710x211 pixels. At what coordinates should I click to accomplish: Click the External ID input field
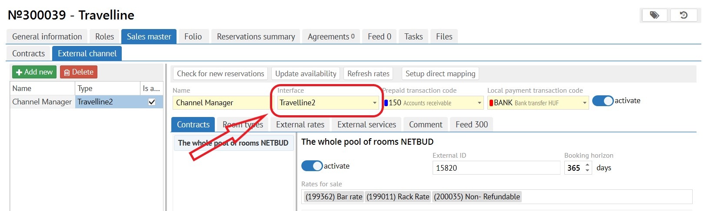tap(496, 168)
